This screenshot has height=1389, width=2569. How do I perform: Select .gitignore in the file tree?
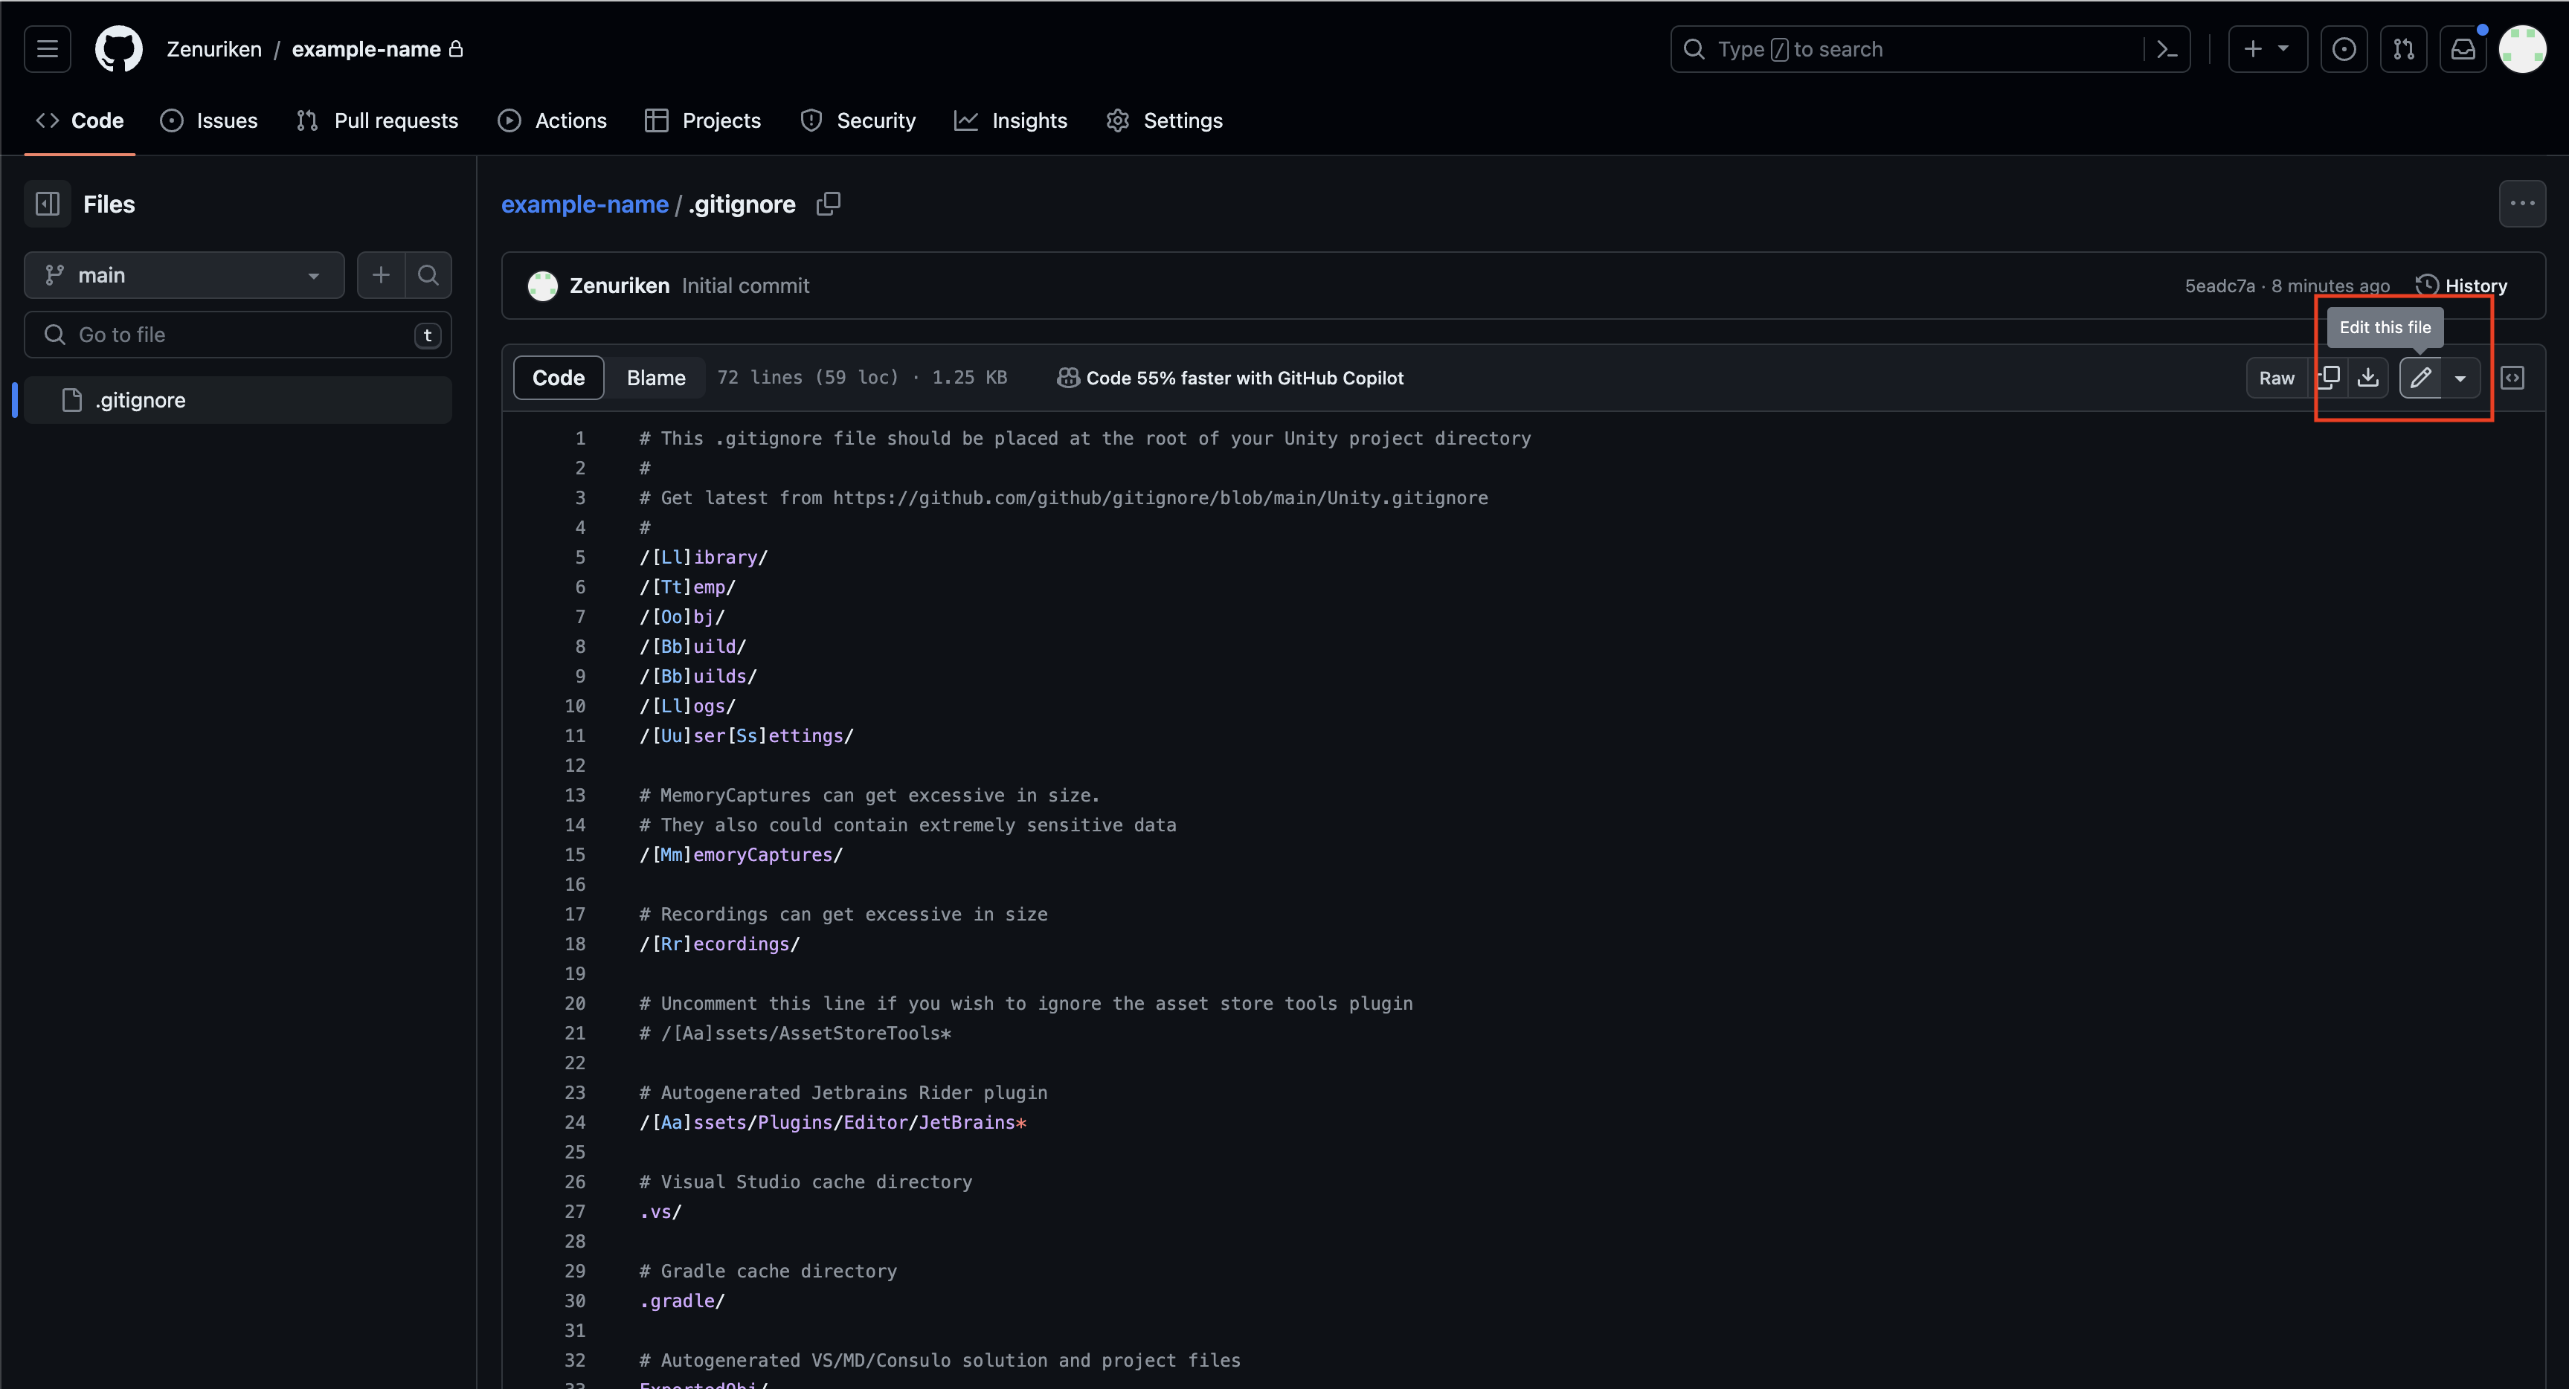tap(237, 400)
